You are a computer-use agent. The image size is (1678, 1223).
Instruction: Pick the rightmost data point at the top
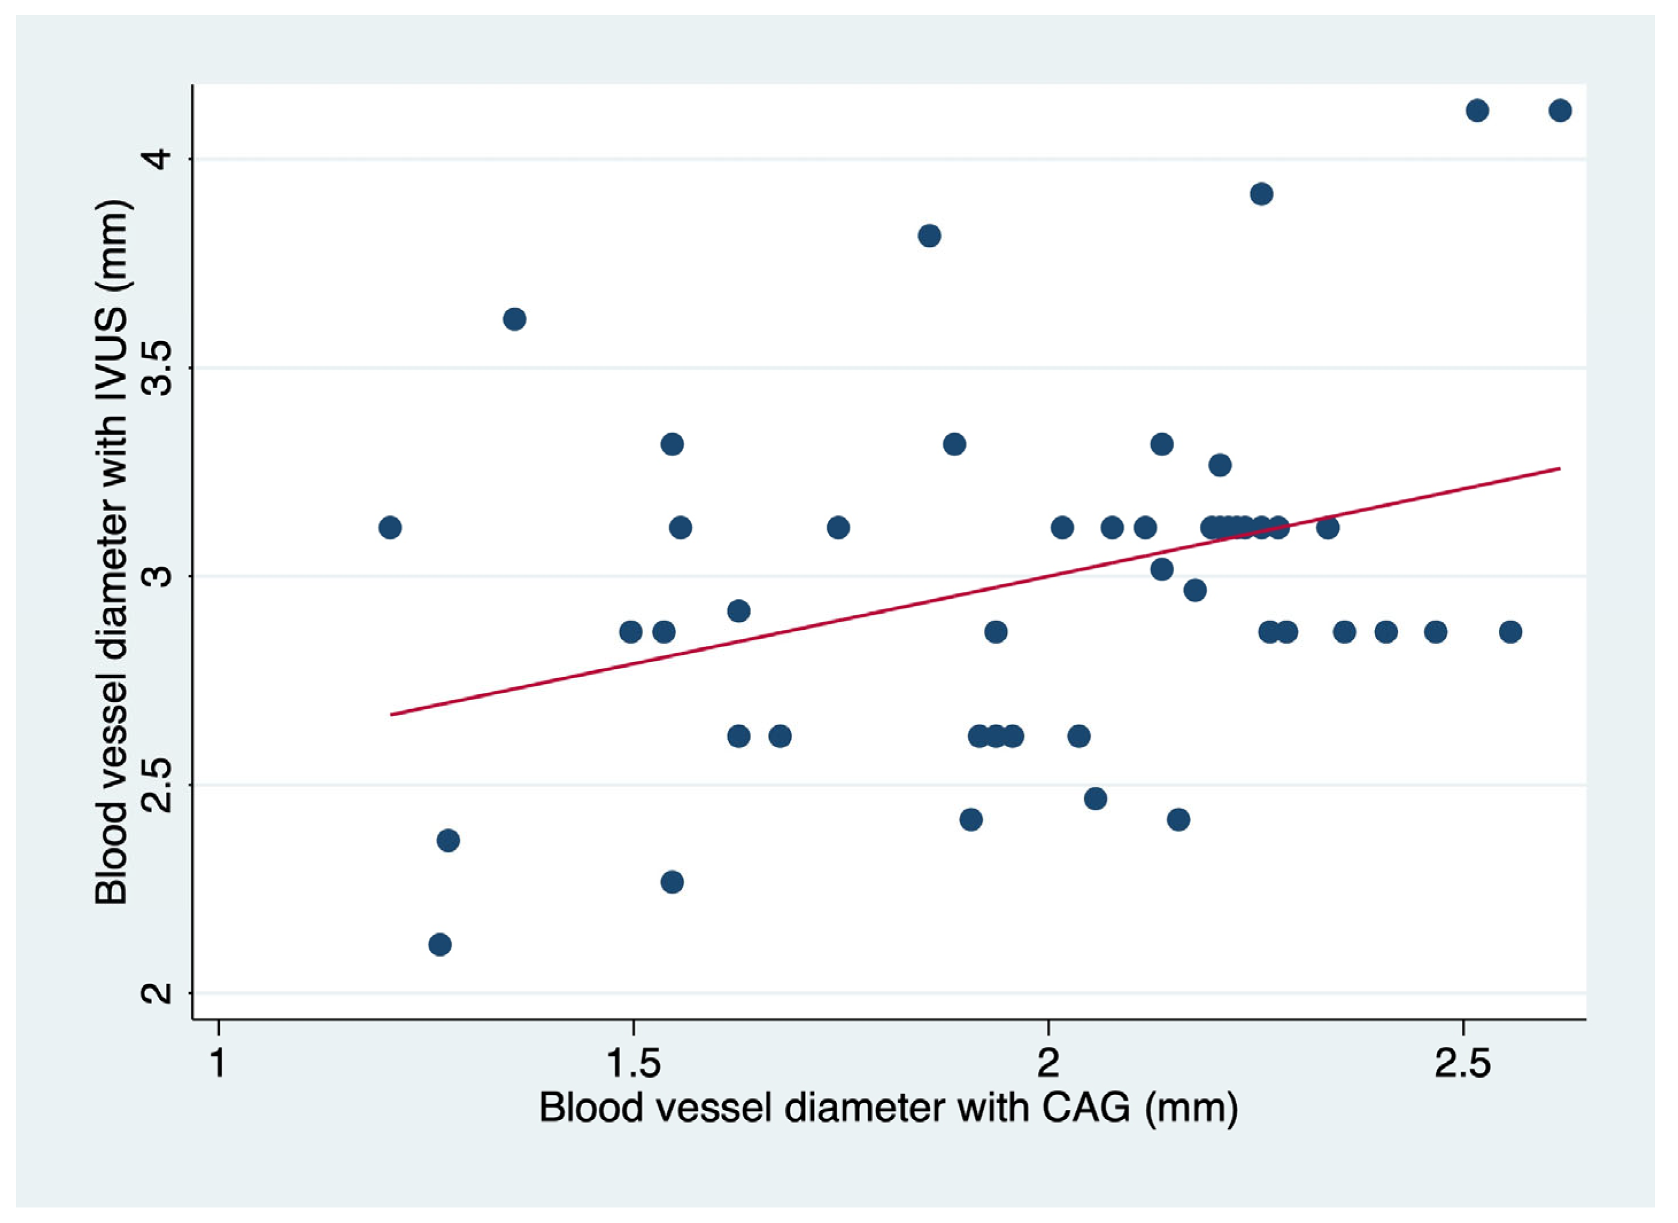coord(1560,111)
